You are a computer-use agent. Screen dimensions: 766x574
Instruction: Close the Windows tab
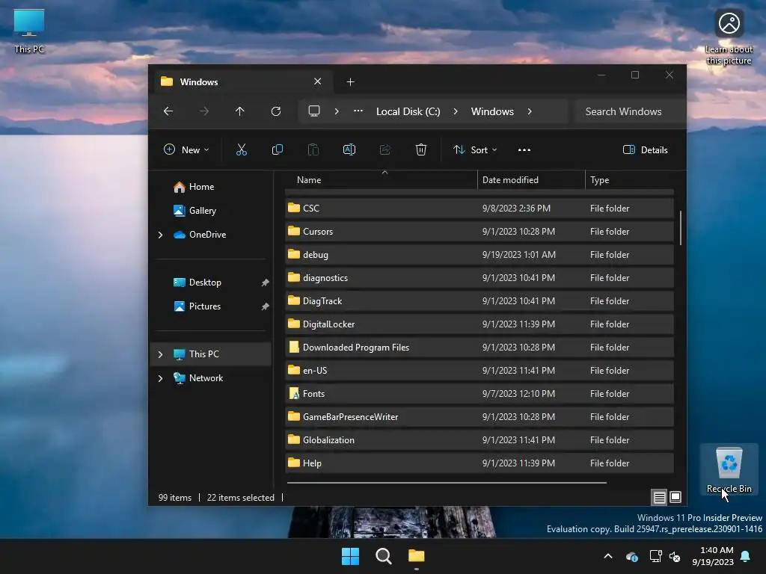tap(317, 81)
